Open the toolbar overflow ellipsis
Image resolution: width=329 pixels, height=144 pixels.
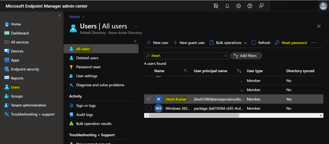314,43
